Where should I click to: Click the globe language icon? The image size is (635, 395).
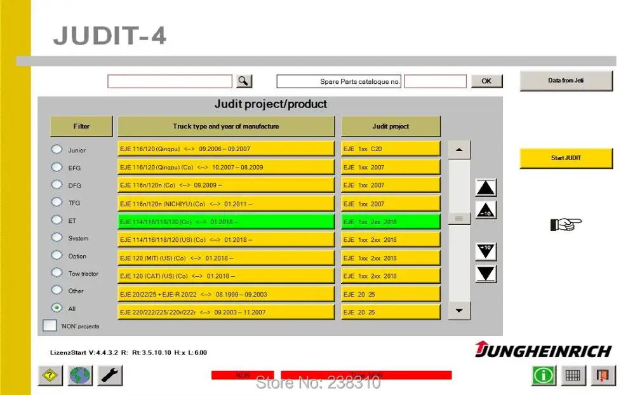(x=80, y=375)
